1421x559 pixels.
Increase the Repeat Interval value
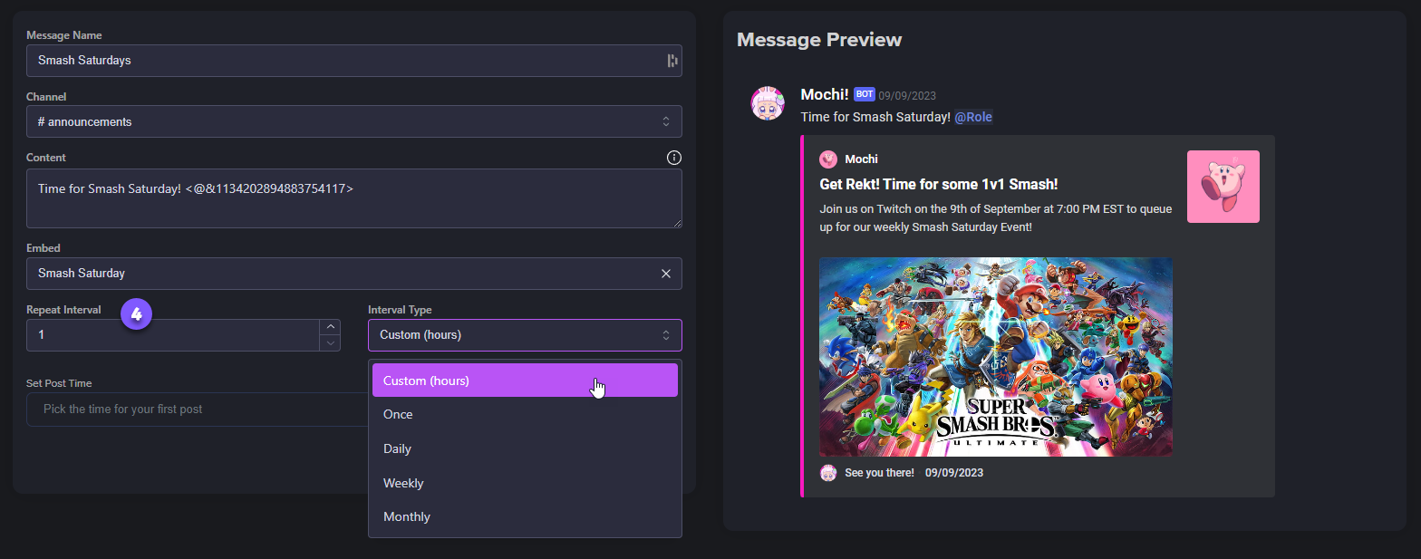(x=331, y=327)
